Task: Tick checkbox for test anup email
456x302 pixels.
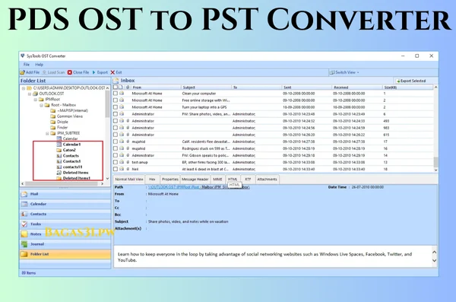Action: point(116,162)
